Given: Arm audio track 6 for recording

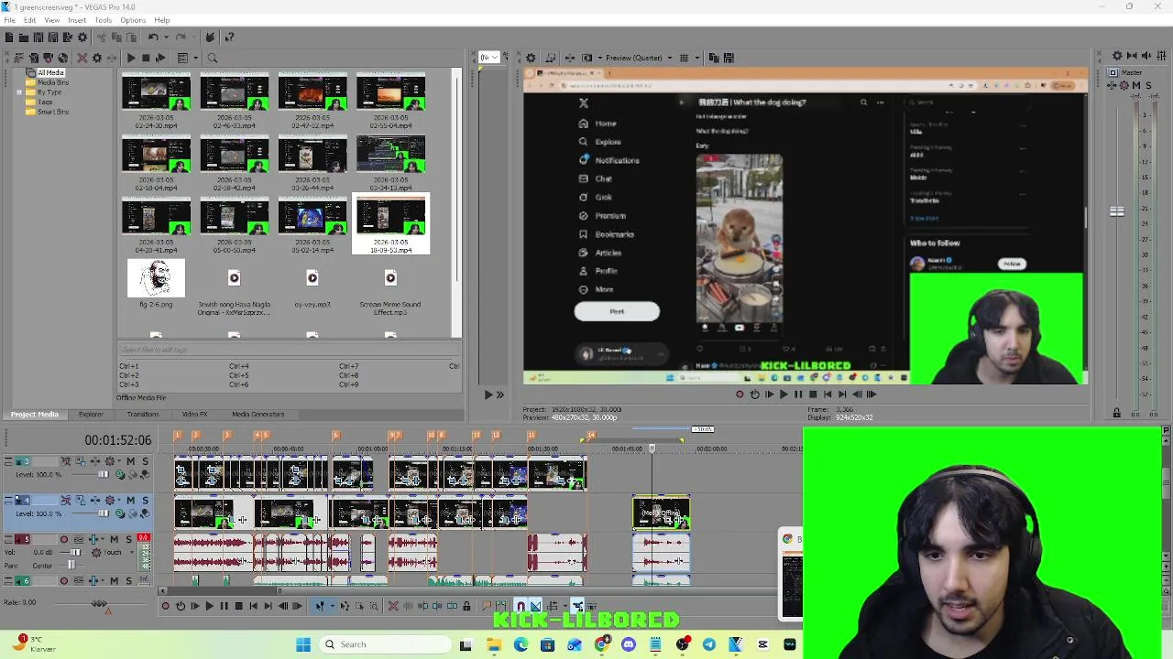Looking at the screenshot, I should [64, 581].
